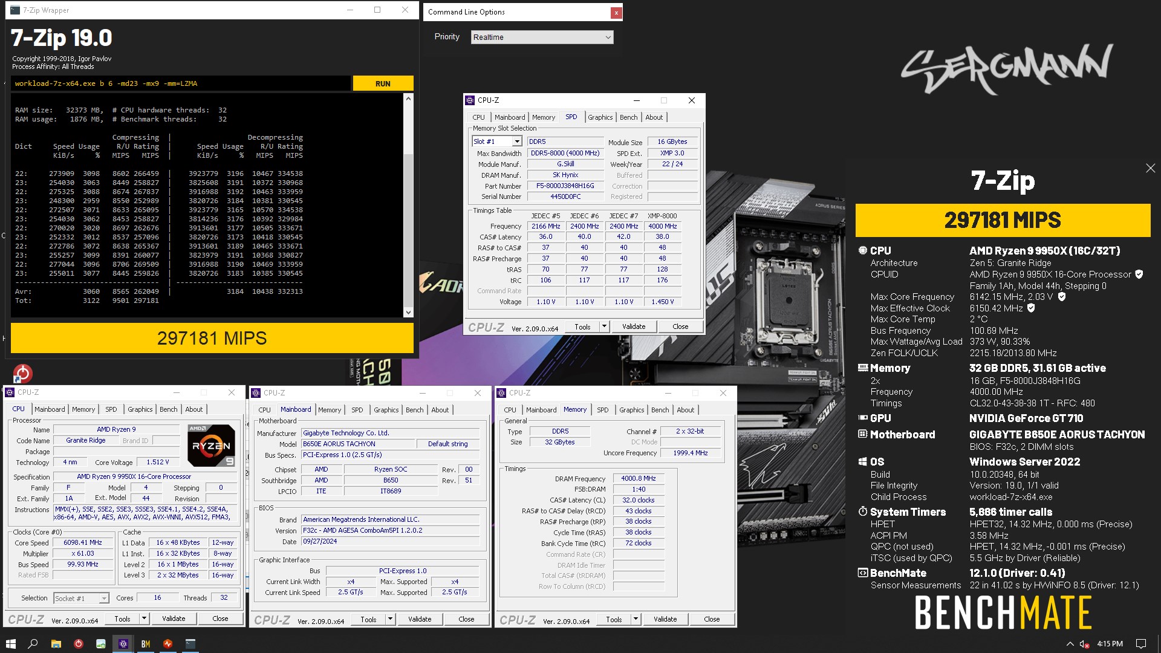Click Validate in CPU-Z Memory window
Screen dimensions: 1161x653
(665, 619)
